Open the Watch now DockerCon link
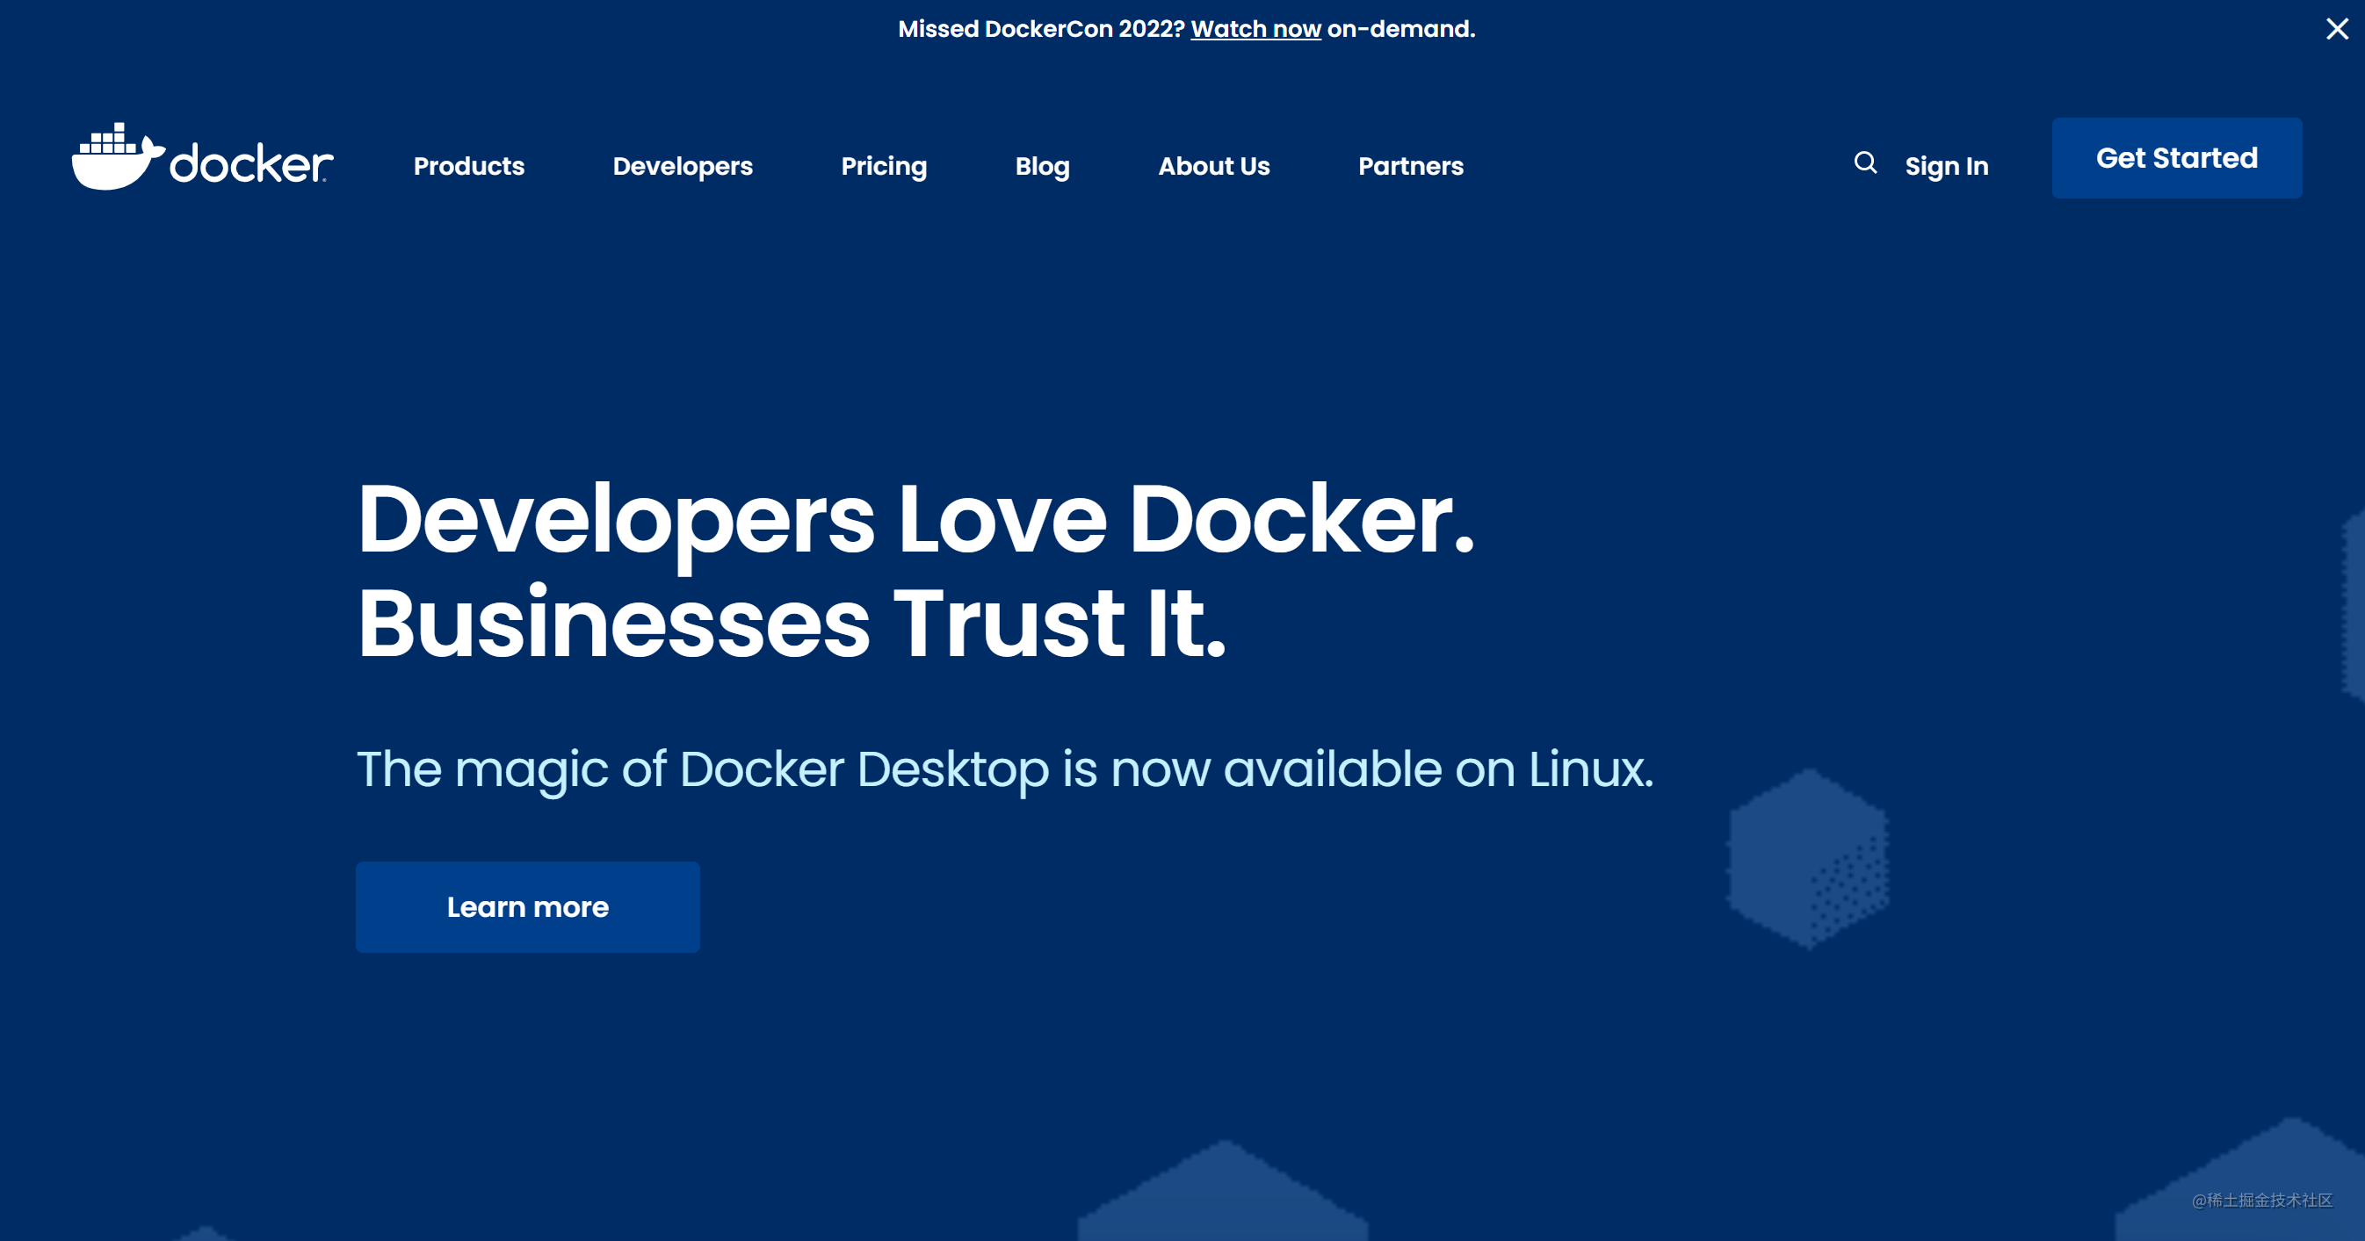This screenshot has width=2365, height=1241. (x=1255, y=28)
